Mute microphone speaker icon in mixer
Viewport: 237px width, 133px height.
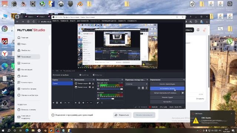98,99
